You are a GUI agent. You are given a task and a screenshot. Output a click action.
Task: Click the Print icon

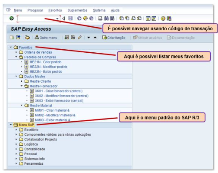pyautogui.click(x=100, y=18)
